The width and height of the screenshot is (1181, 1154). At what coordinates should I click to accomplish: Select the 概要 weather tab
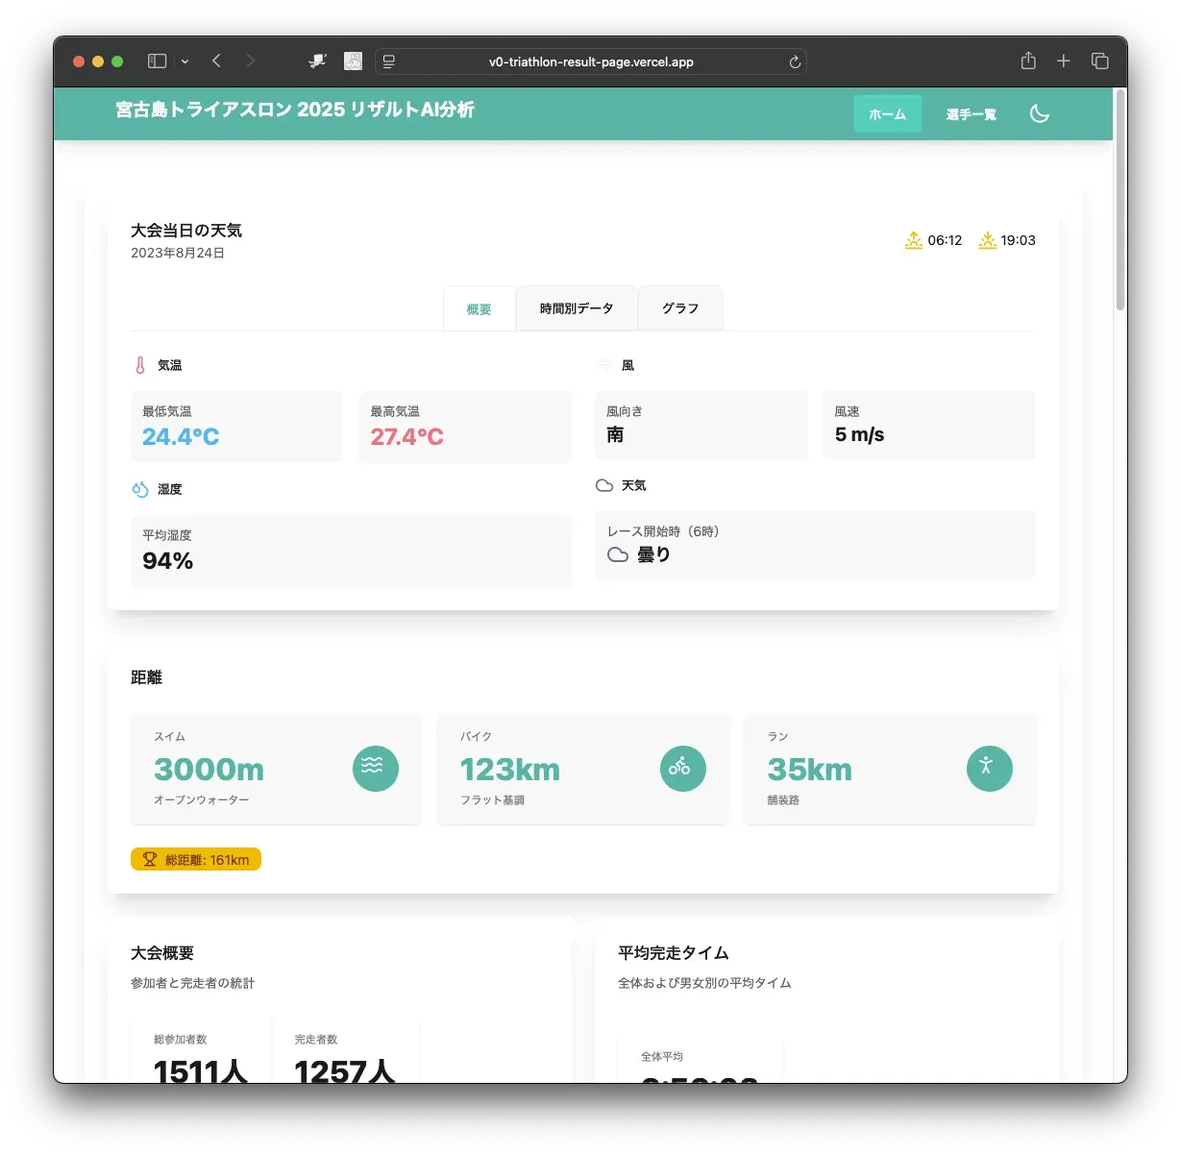tap(479, 309)
